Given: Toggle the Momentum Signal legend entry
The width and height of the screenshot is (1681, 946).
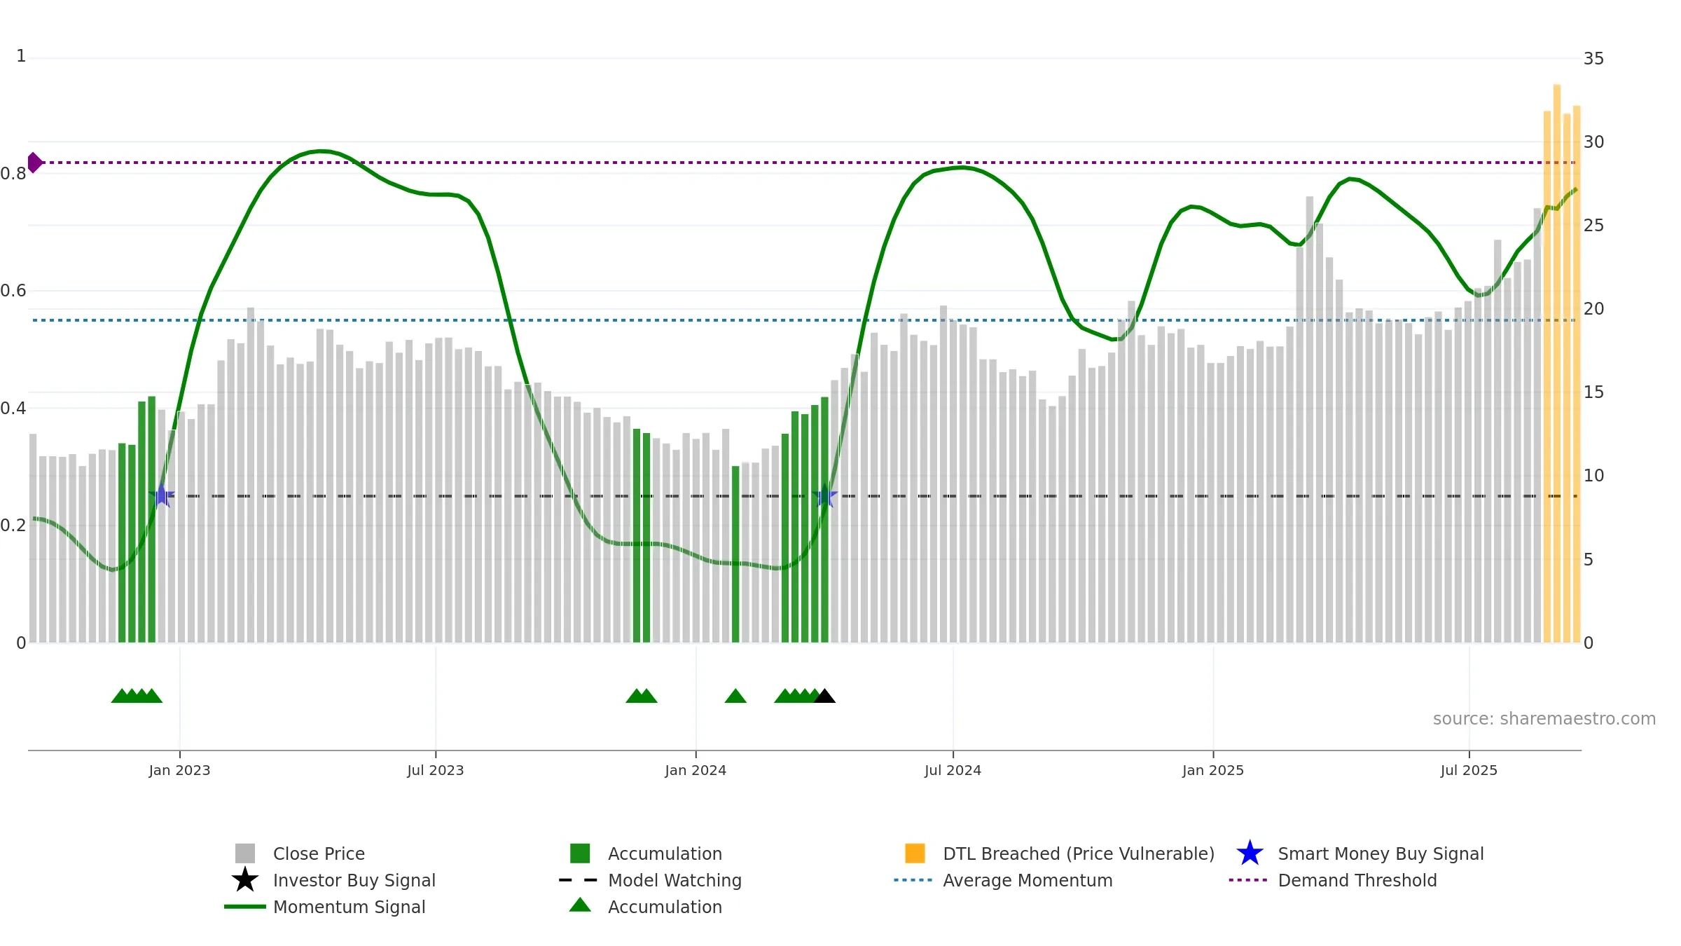Looking at the screenshot, I should coord(349,907).
